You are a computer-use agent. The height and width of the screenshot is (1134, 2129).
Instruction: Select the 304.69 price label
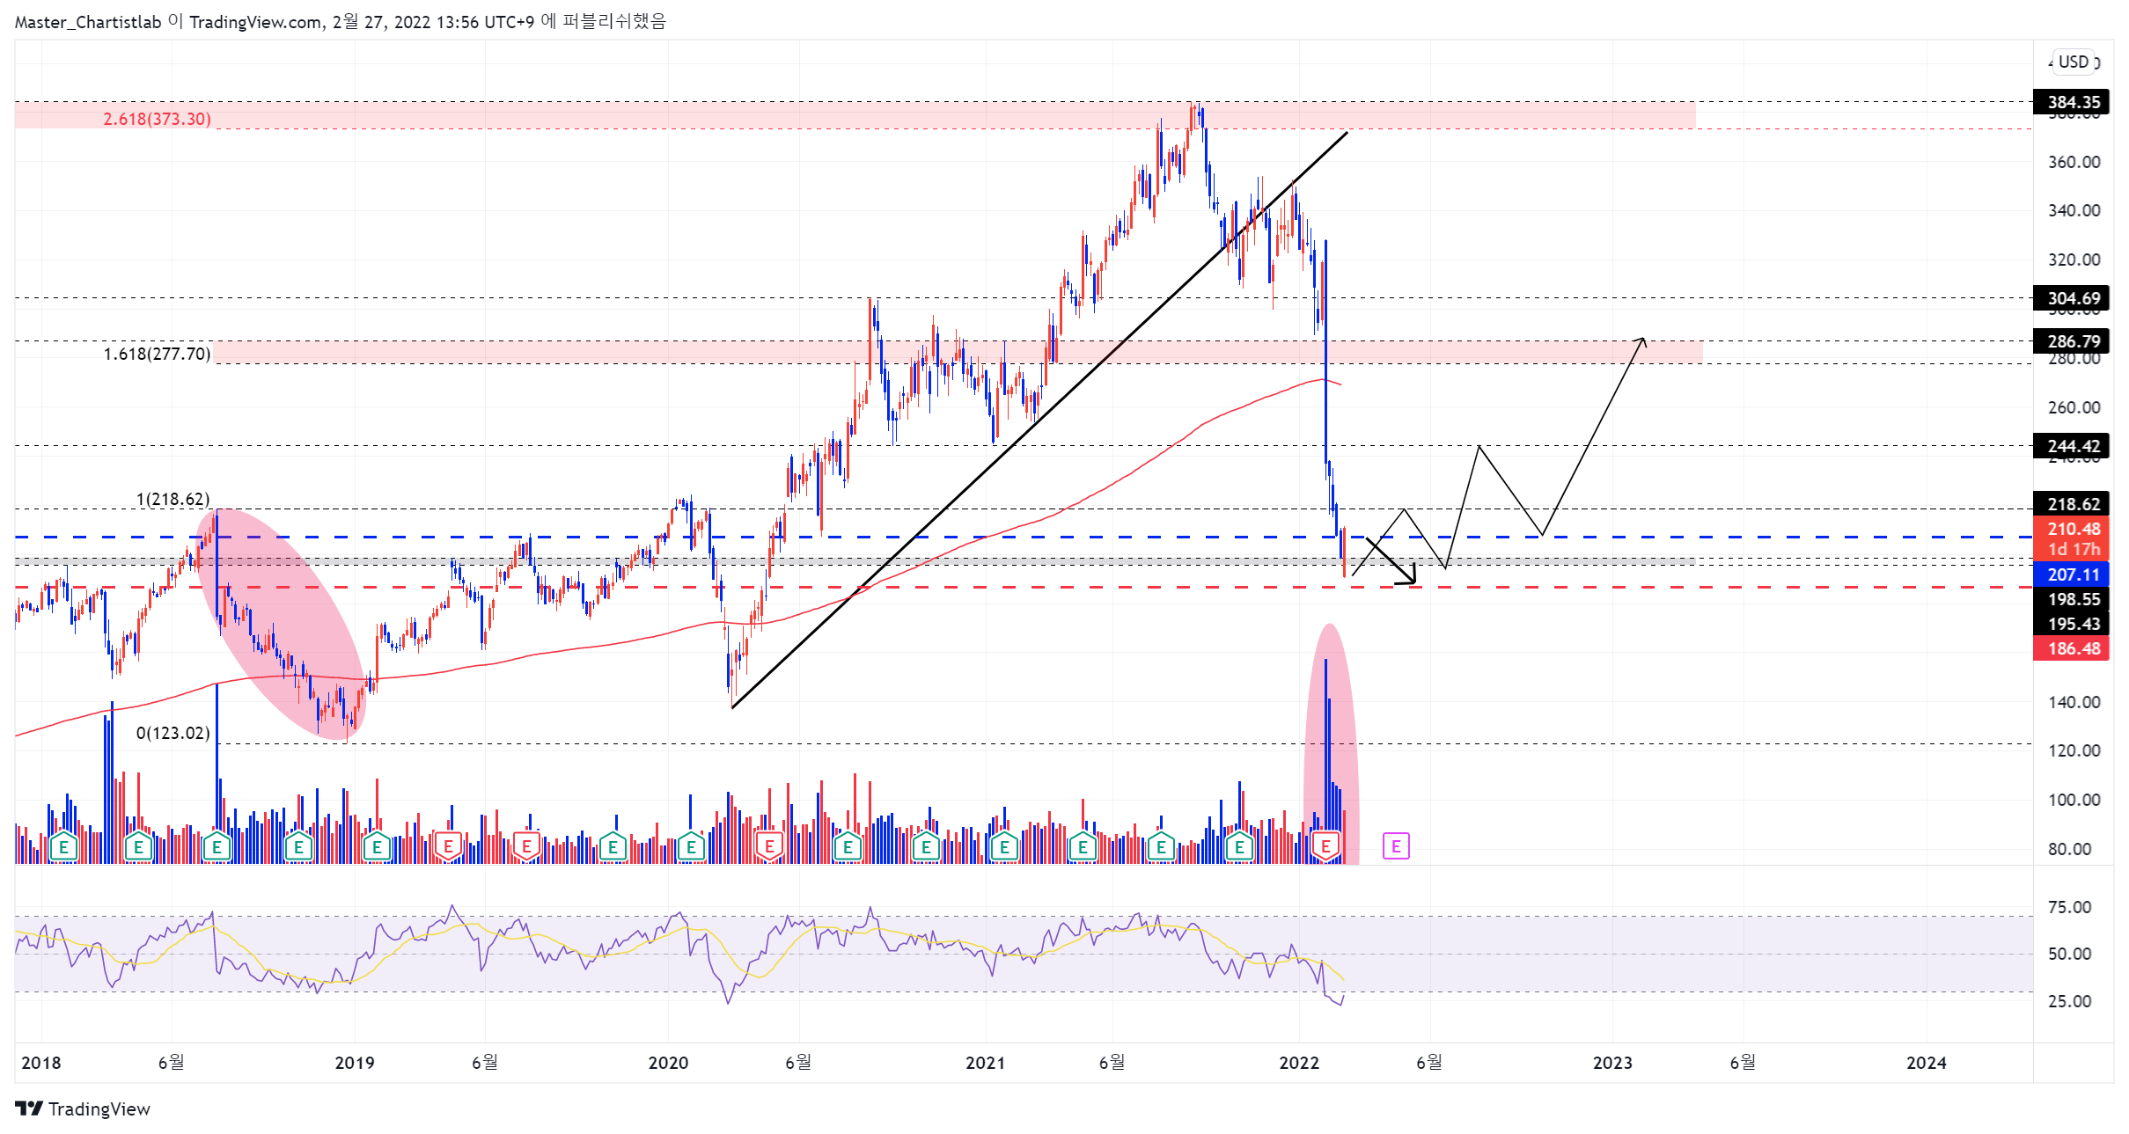2071,298
